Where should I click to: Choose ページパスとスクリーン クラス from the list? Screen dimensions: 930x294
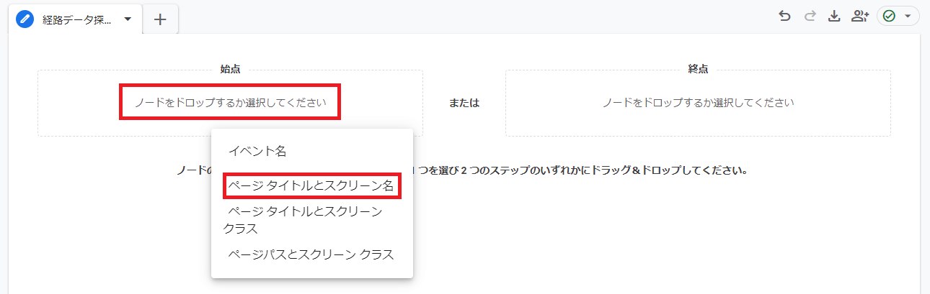[311, 255]
